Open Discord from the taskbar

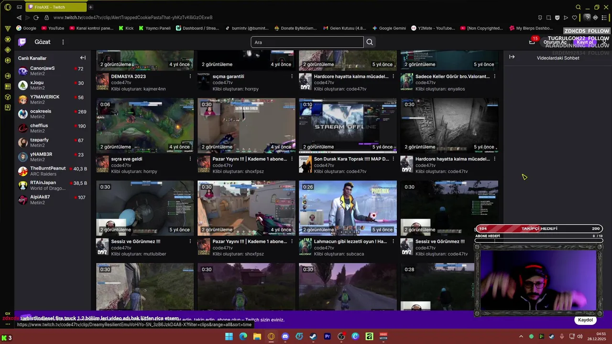285,337
